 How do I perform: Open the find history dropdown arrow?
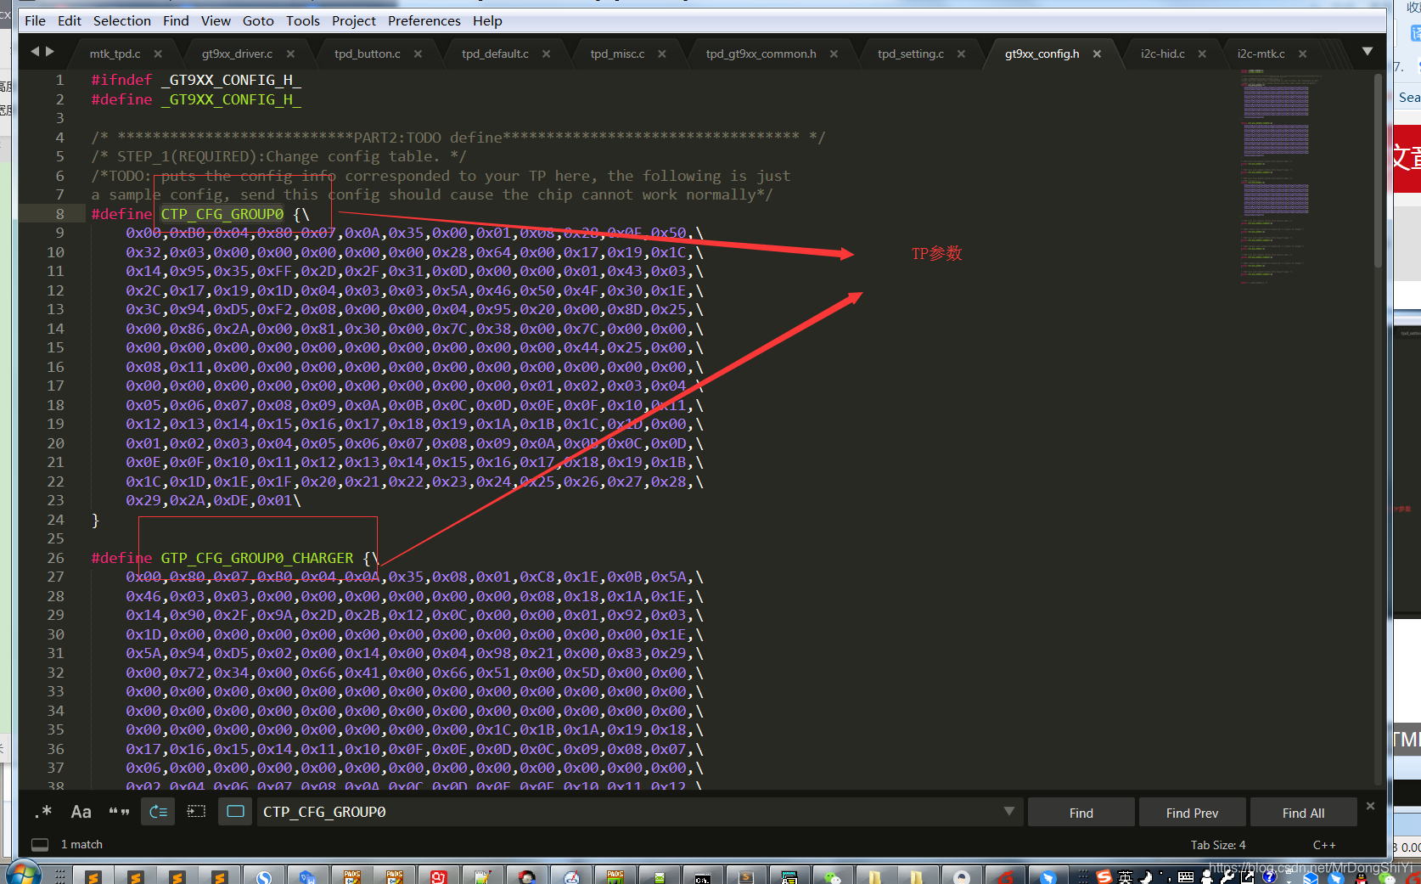click(x=1008, y=811)
